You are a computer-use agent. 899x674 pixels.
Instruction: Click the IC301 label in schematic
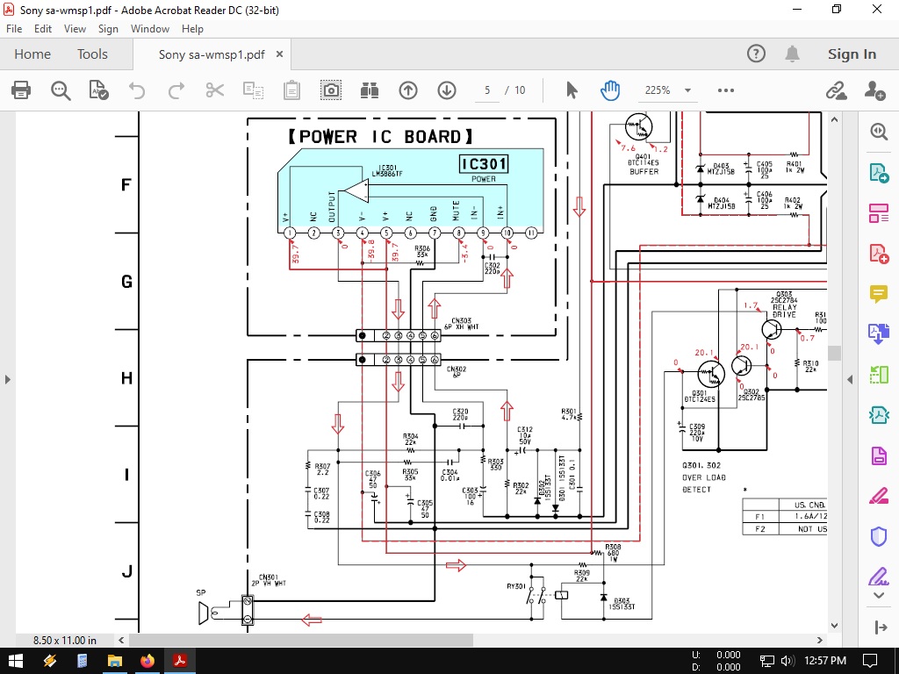click(484, 164)
